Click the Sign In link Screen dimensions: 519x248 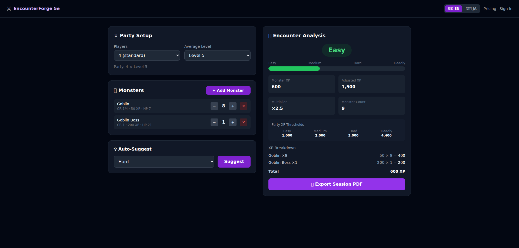(506, 9)
